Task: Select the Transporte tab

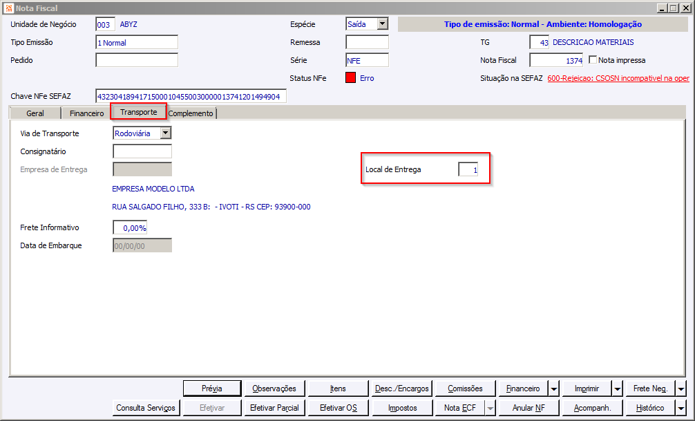Action: pyautogui.click(x=139, y=112)
